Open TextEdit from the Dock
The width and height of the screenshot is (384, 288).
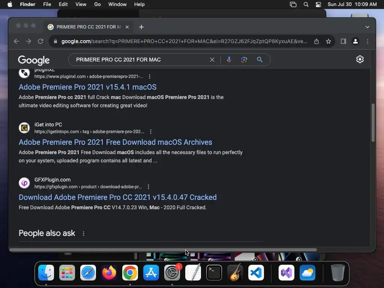coord(193,273)
